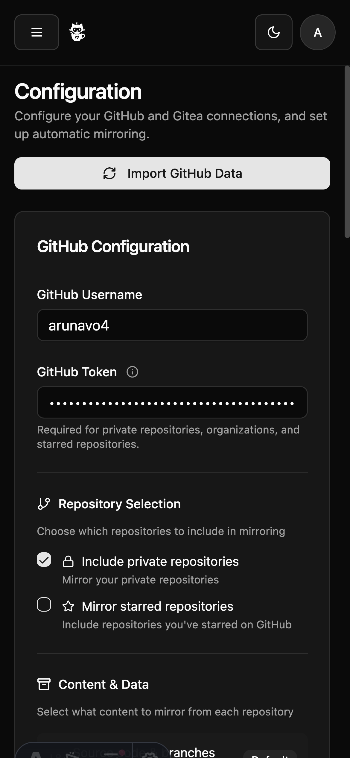Click the cat mascot logo

[77, 32]
